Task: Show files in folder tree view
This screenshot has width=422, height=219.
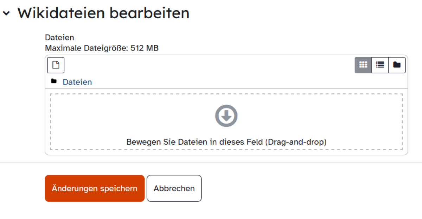Action: [397, 65]
